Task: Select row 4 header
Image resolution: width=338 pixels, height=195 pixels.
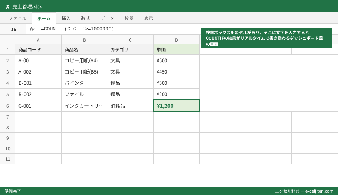Action: tap(8, 83)
